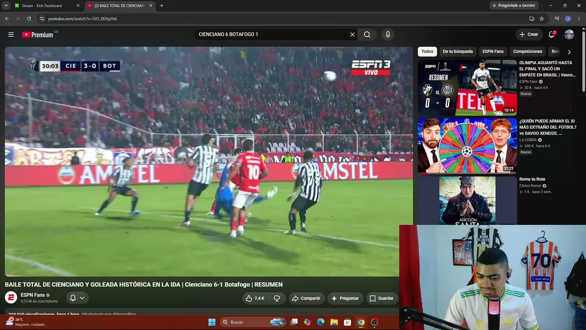Image resolution: width=586 pixels, height=330 pixels.
Task: Open site information icon in address bar
Action: click(42, 19)
